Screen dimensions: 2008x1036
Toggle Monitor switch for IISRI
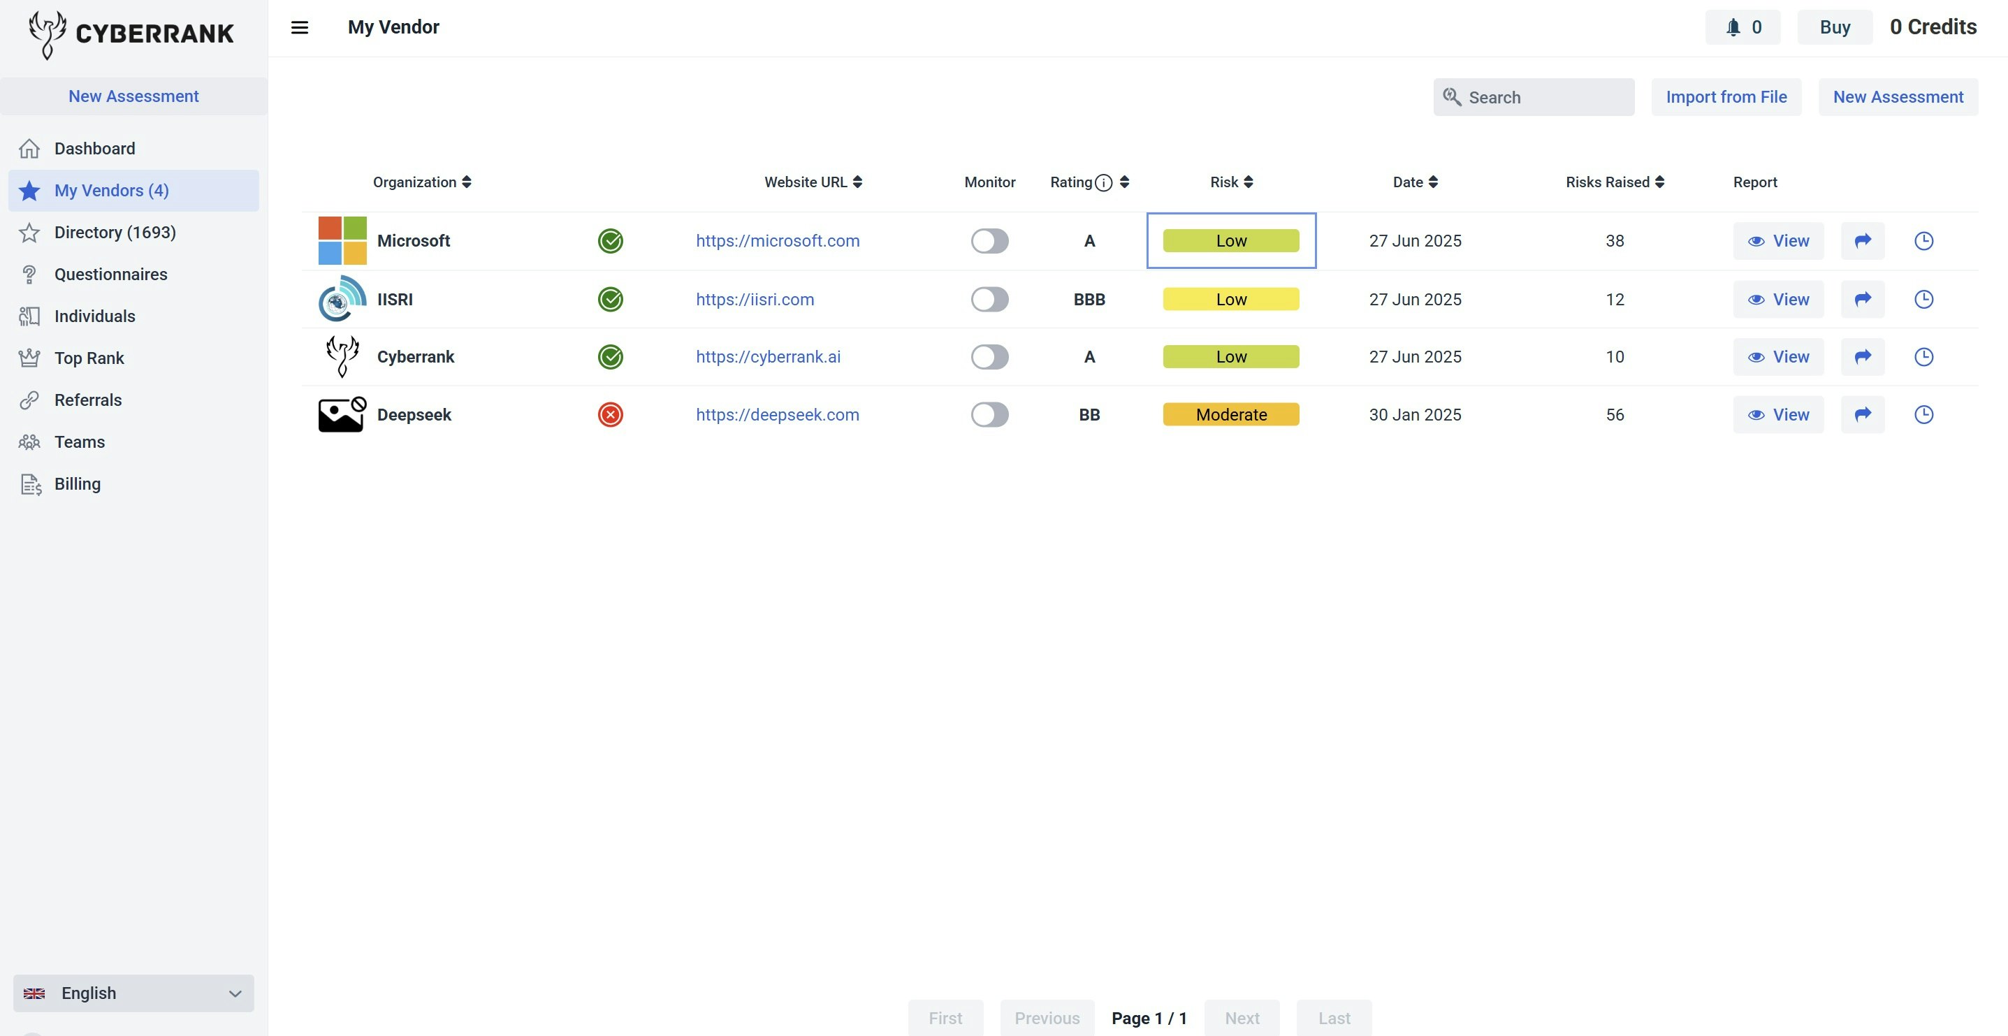(x=989, y=299)
